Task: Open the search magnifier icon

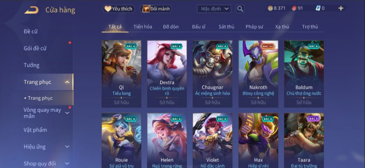Action: coord(240,9)
